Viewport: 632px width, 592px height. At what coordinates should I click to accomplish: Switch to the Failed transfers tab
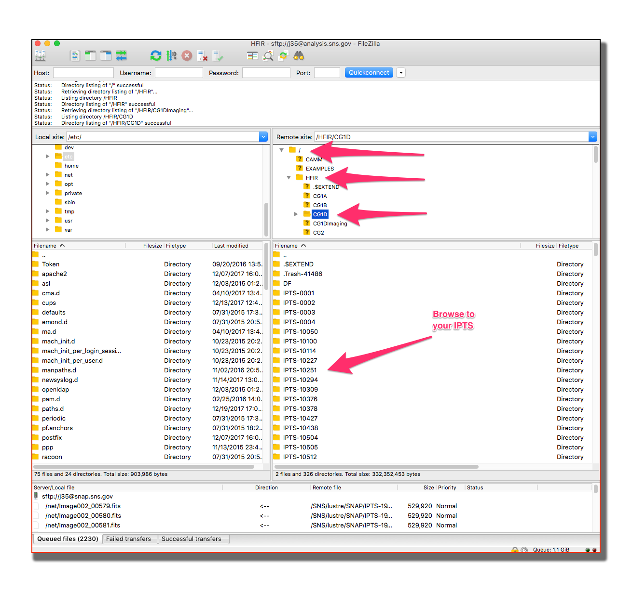tap(129, 539)
